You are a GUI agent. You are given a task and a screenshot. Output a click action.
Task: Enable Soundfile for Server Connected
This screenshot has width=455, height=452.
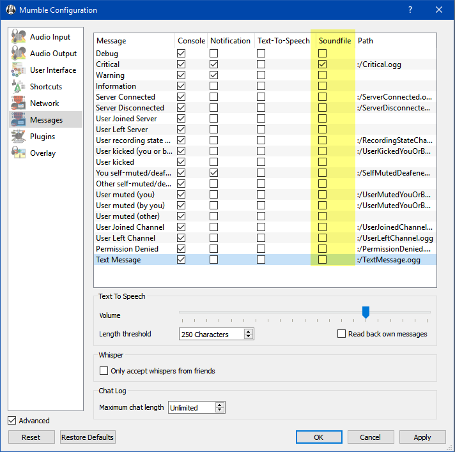click(322, 97)
